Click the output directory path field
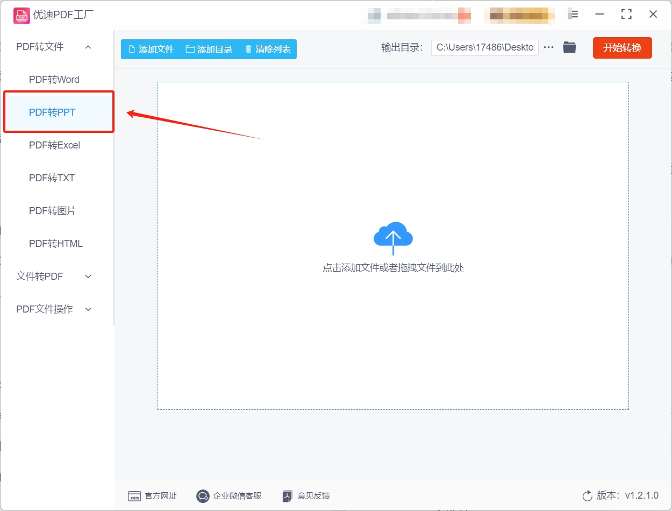 [x=484, y=47]
